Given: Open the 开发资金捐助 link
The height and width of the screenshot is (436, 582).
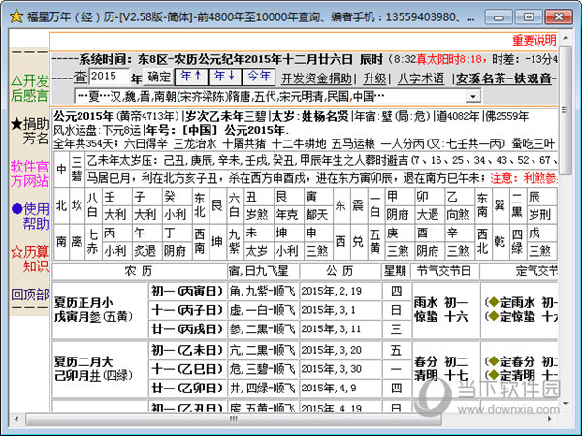Looking at the screenshot, I should coord(316,78).
